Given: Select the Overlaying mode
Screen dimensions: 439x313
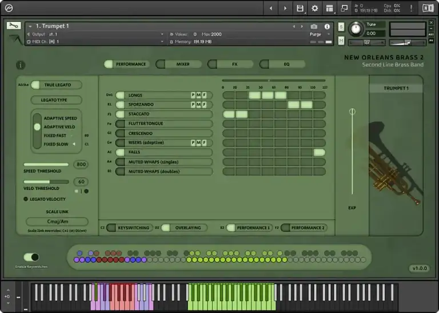Looking at the screenshot, I should pos(184,228).
